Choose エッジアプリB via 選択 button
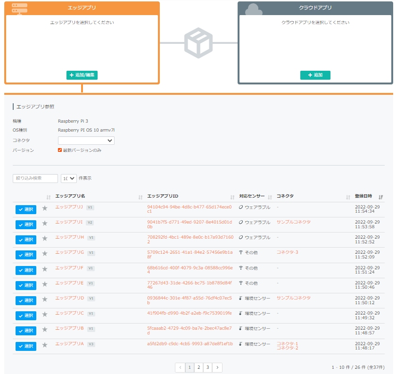This screenshot has width=396, height=374. 26,331
